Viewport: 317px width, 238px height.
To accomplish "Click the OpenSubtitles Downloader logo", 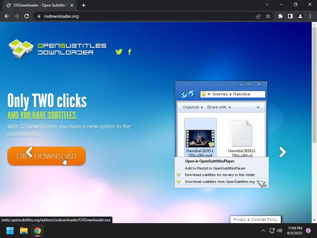I will [x=57, y=49].
